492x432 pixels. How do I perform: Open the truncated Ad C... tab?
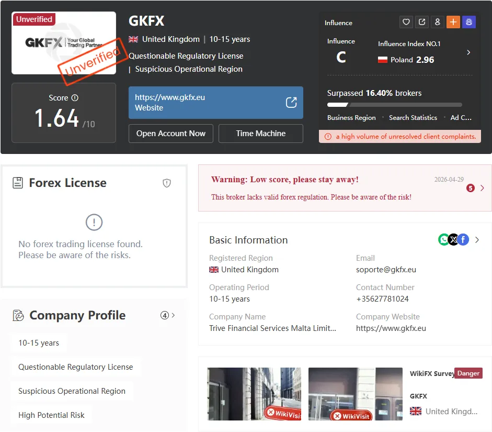coord(461,118)
